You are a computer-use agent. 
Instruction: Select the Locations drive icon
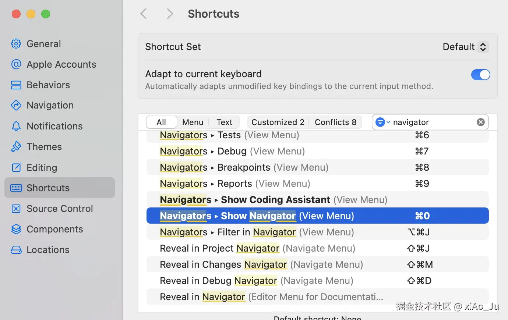coord(16,250)
